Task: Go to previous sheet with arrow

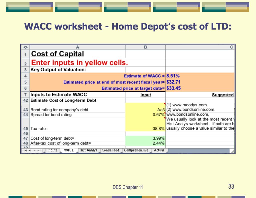Action: coord(29,150)
